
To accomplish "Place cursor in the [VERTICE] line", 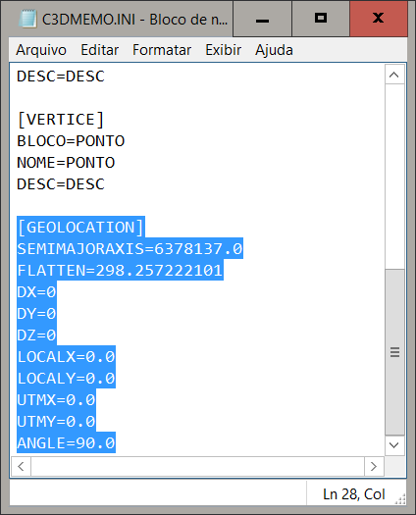I will (x=61, y=120).
